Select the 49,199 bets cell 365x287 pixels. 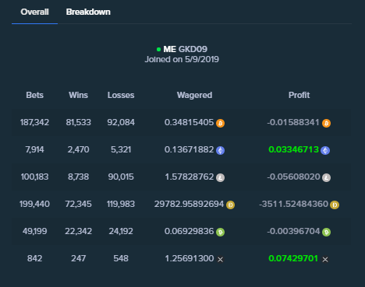pos(34,231)
